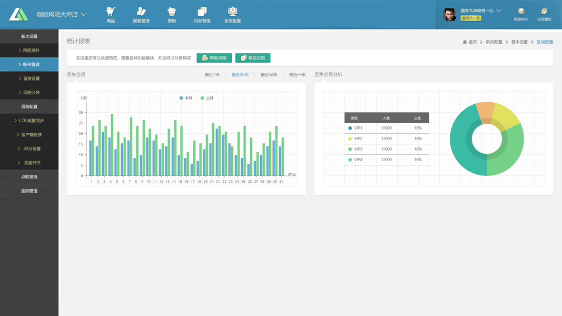Click the home icon in breadcrumb

[x=465, y=42]
